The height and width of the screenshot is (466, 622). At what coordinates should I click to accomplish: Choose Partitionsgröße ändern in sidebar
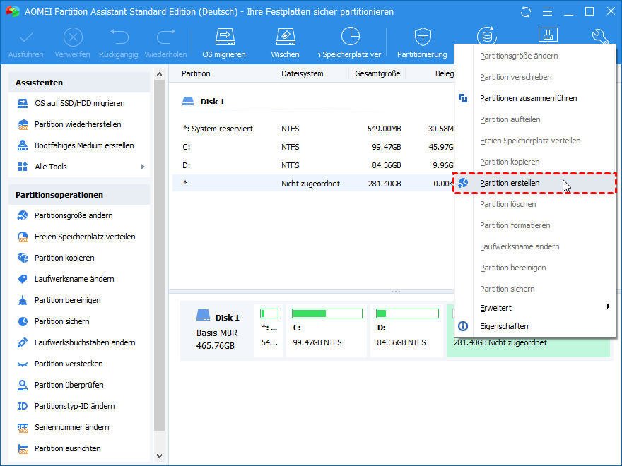[x=74, y=215]
